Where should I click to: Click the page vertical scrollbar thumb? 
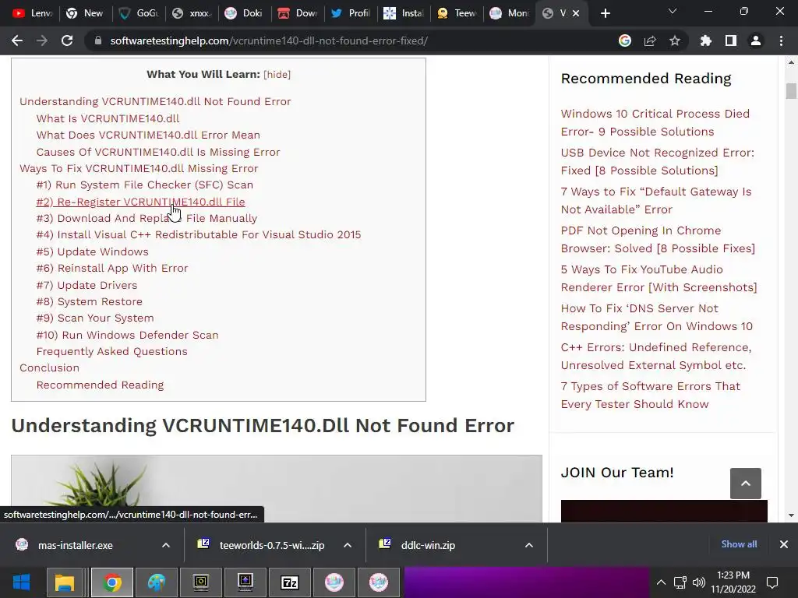coord(791,91)
